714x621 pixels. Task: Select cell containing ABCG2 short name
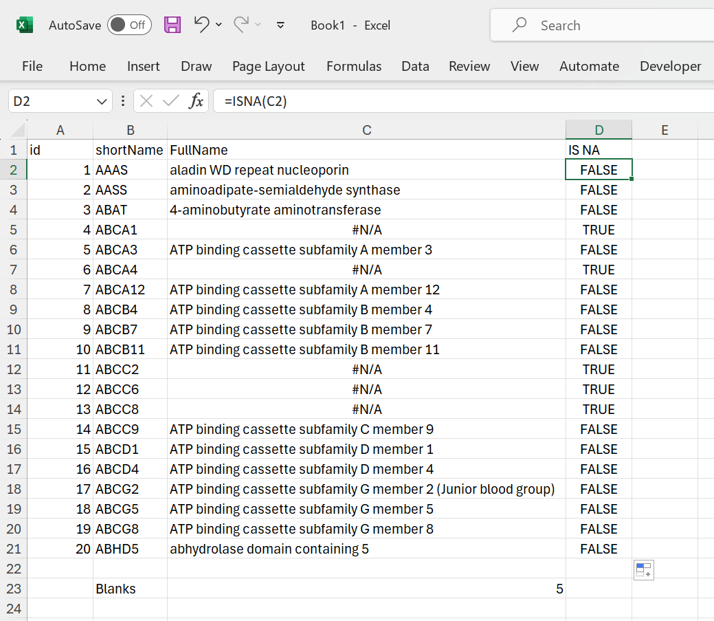(130, 489)
